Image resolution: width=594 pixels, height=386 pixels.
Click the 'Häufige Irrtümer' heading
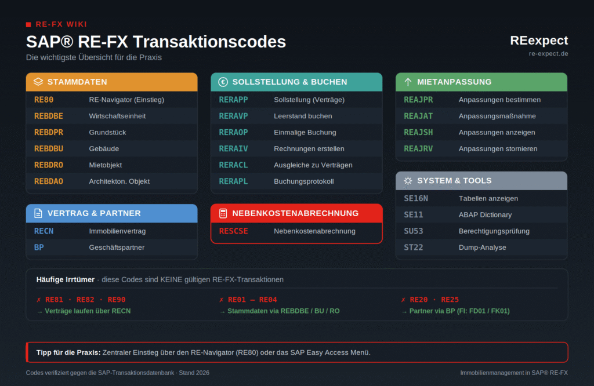65,279
